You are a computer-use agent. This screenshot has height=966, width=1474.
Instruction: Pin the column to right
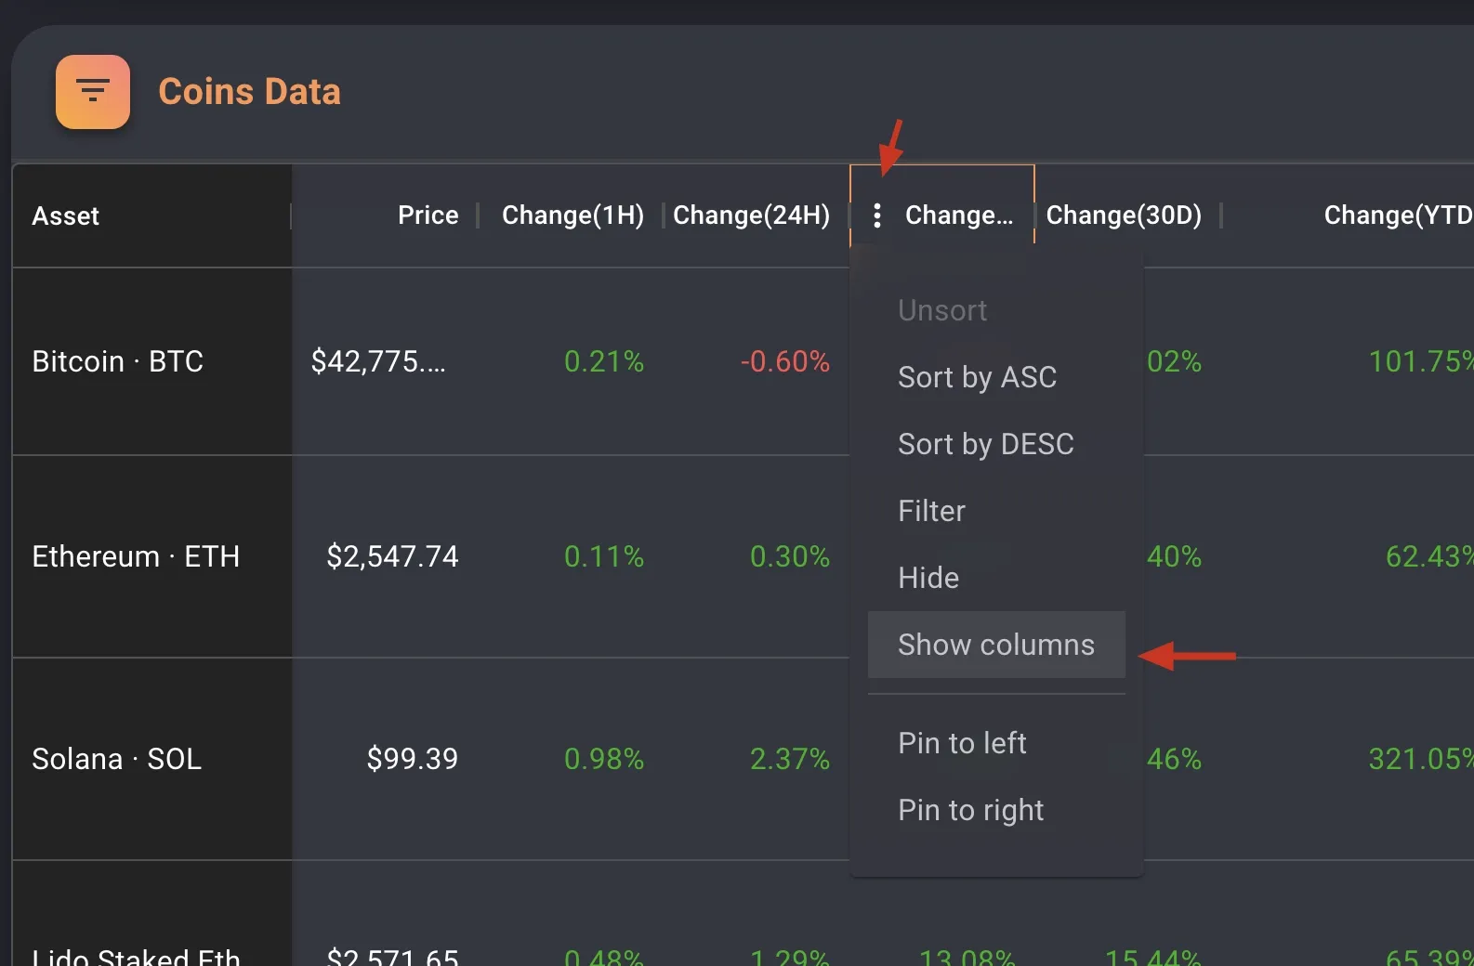(x=996, y=810)
